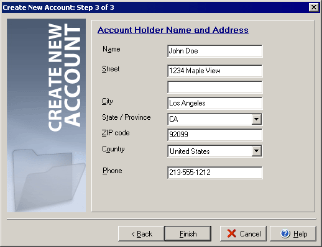The height and width of the screenshot is (247, 322).
Task: Click the City label
Action: 107,101
